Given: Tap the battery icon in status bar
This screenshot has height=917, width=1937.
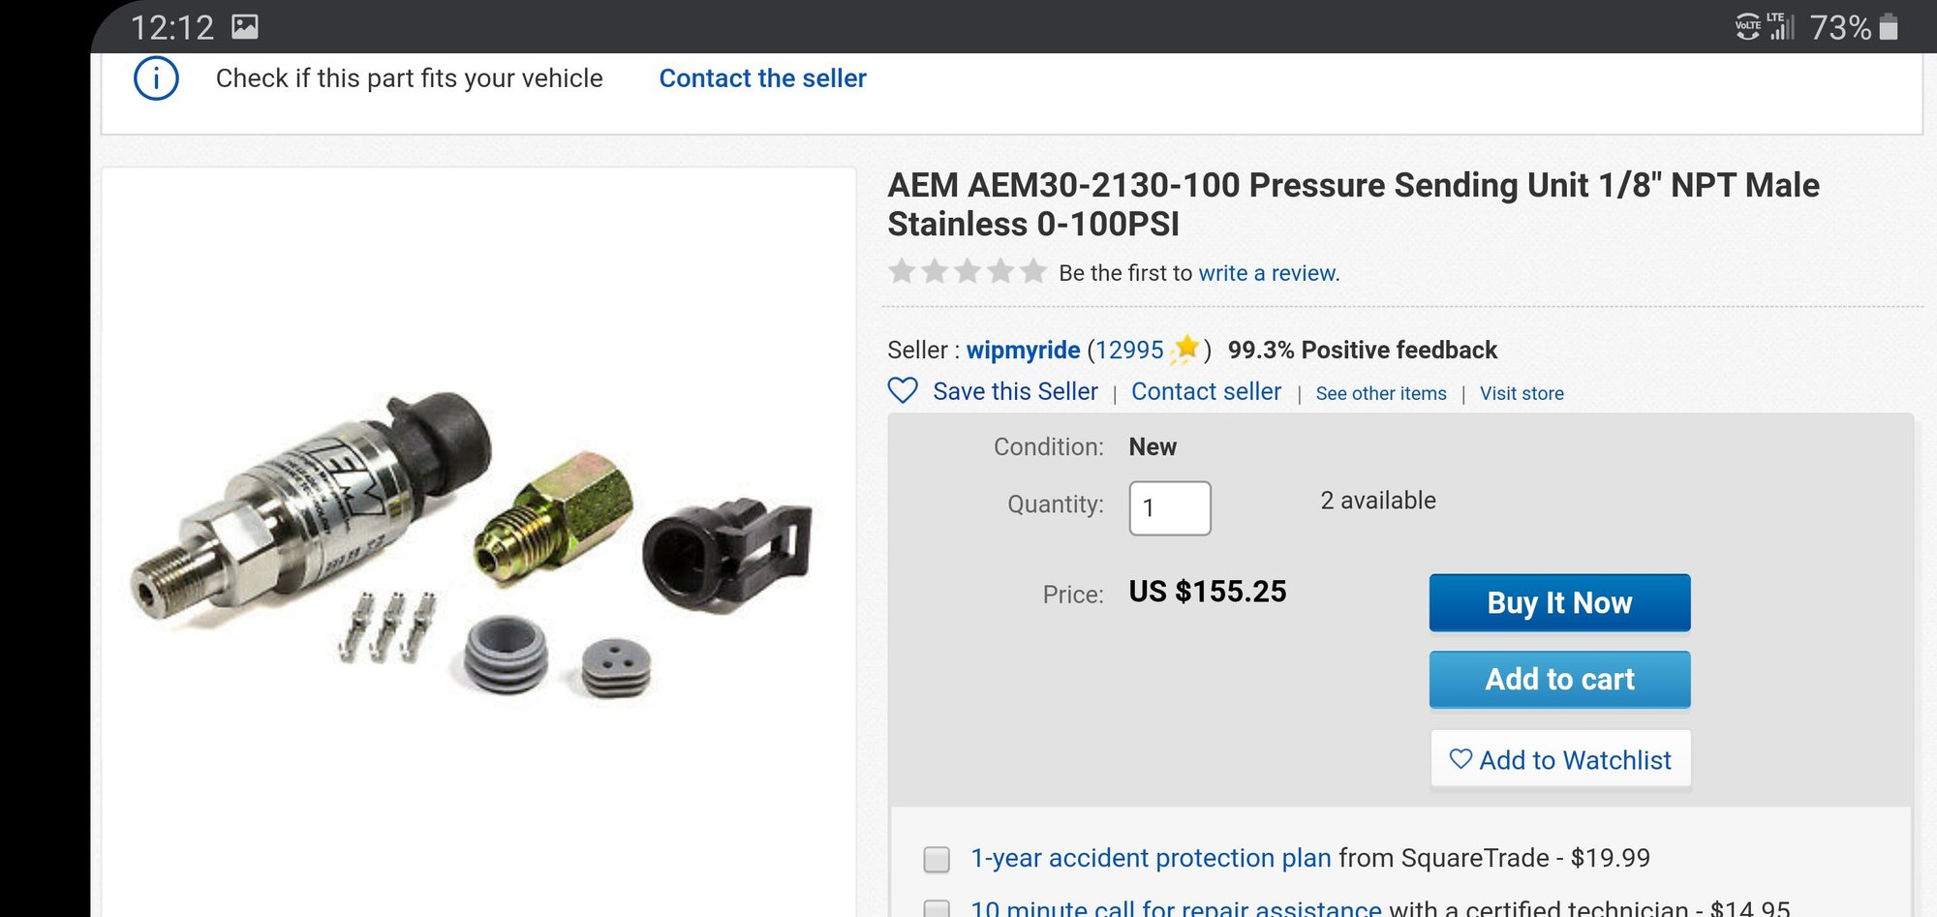Looking at the screenshot, I should click(x=1888, y=27).
